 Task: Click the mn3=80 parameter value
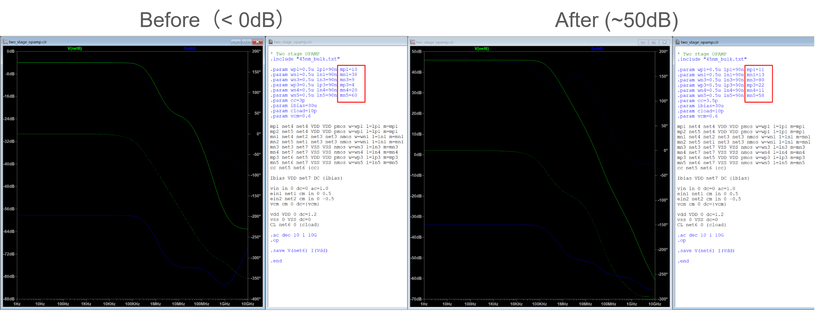pyautogui.click(x=755, y=80)
